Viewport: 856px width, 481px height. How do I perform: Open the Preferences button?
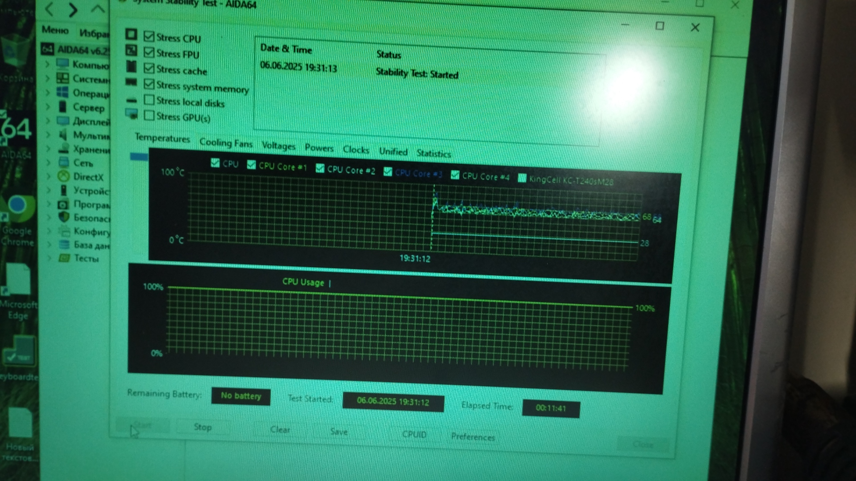pos(473,437)
